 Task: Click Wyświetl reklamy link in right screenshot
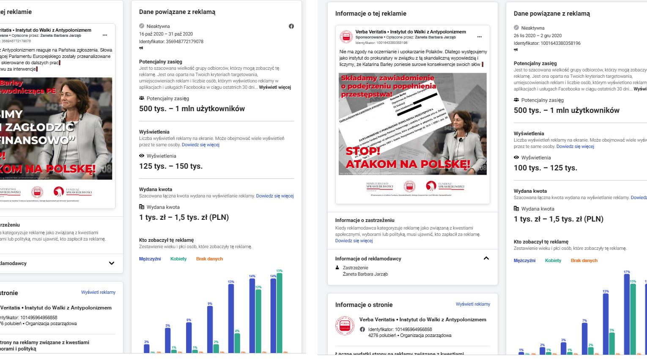pyautogui.click(x=473, y=304)
